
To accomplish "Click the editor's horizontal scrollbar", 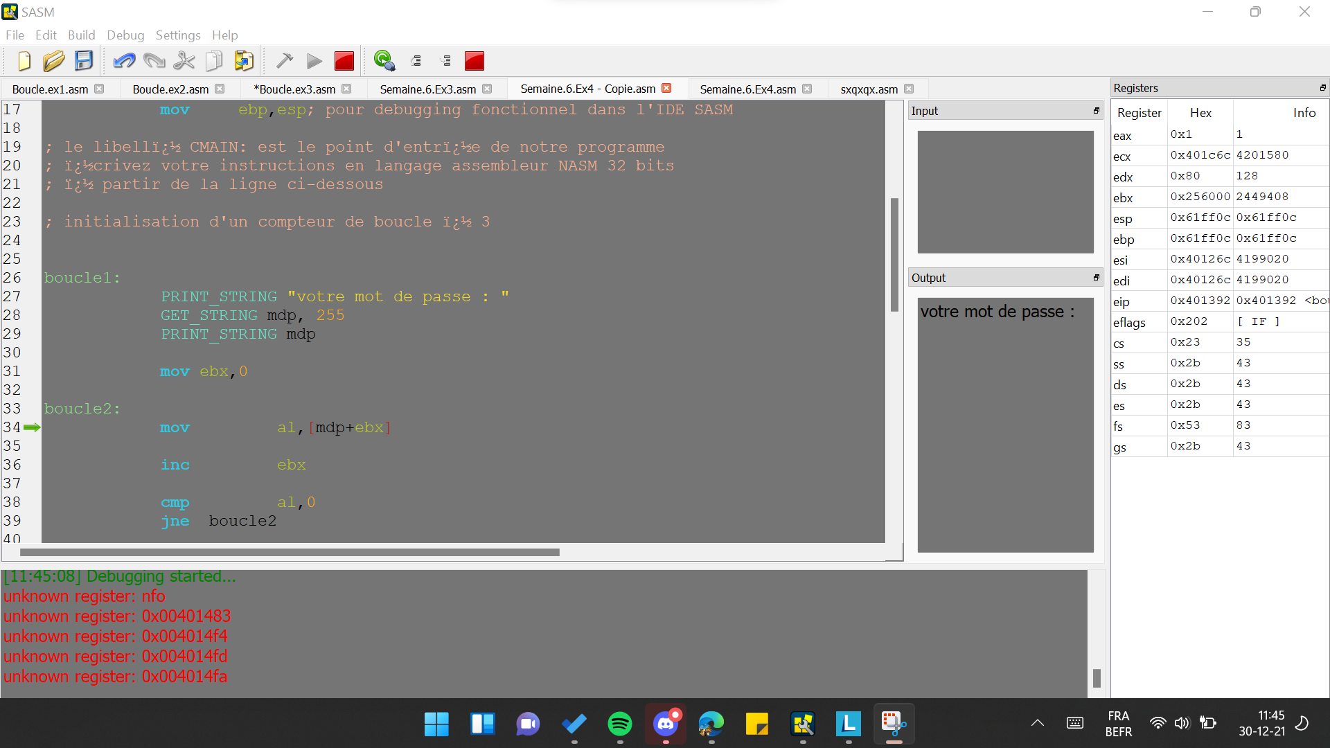I will [x=290, y=553].
